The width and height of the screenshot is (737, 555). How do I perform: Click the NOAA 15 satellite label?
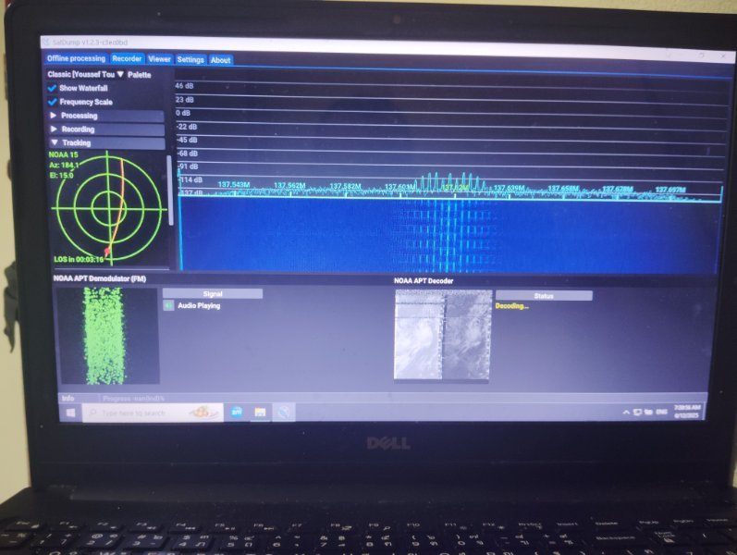click(64, 154)
